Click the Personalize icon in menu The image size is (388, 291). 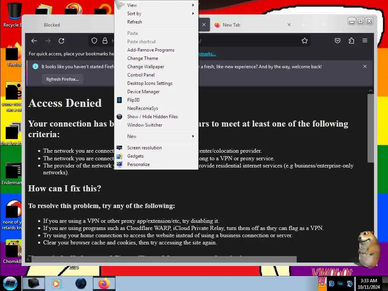pos(119,164)
